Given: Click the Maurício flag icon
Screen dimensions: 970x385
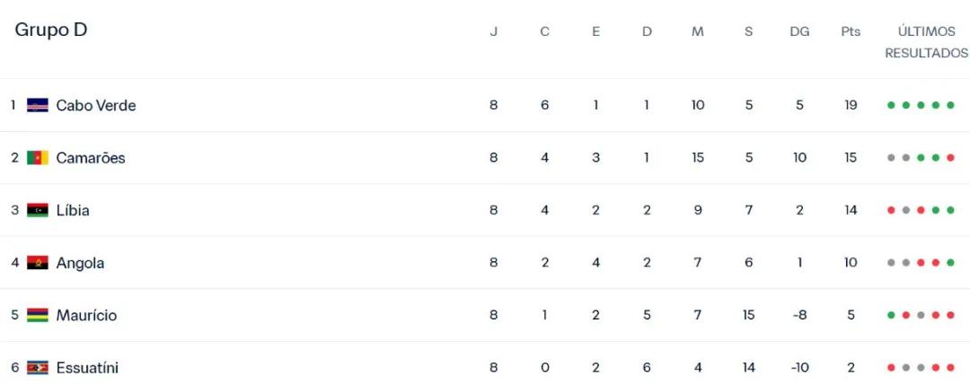Looking at the screenshot, I should [x=38, y=315].
